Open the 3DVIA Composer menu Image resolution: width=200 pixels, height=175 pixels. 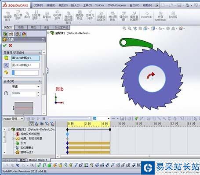[x=117, y=5]
